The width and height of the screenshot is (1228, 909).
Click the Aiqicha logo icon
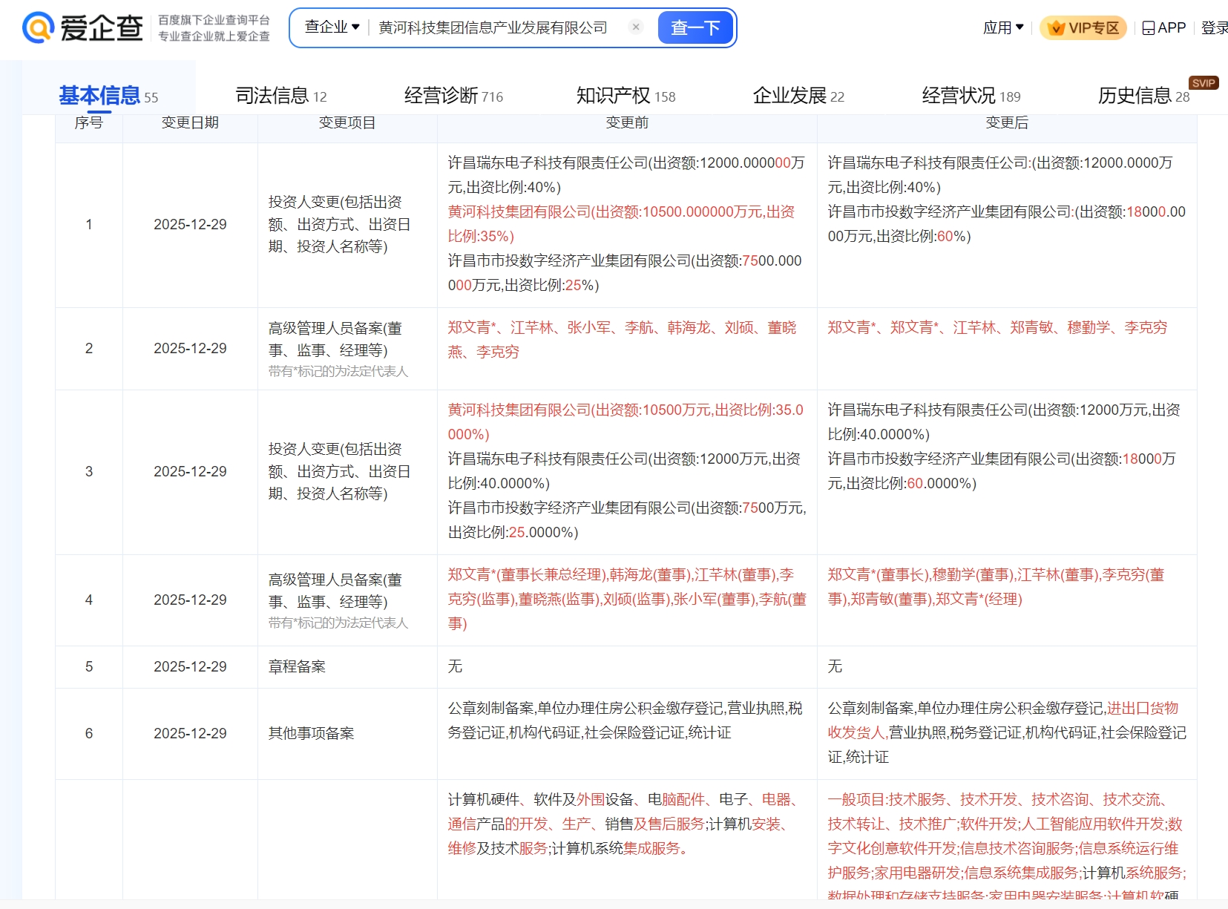pyautogui.click(x=39, y=28)
